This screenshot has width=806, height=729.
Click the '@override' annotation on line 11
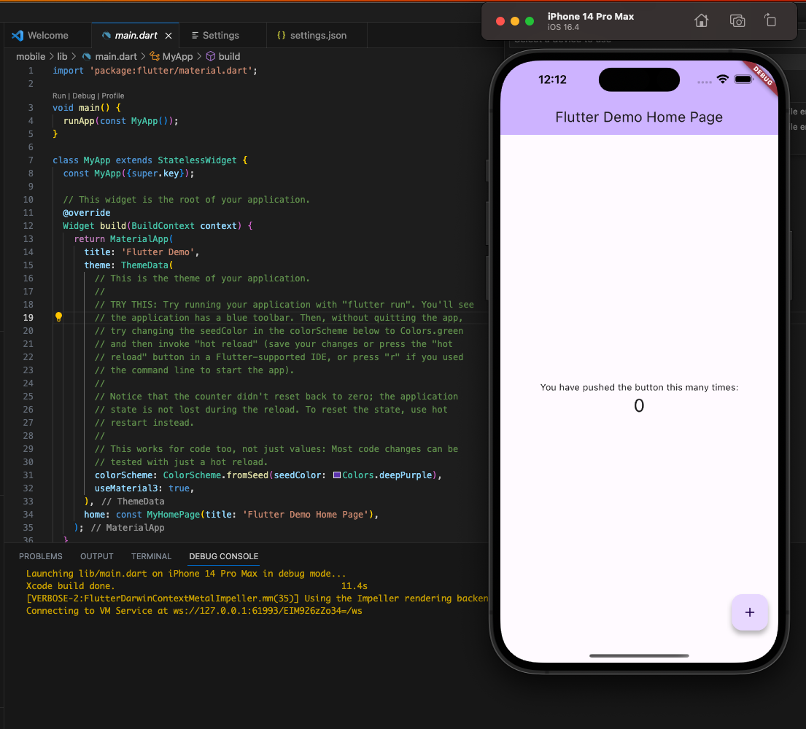pos(86,213)
